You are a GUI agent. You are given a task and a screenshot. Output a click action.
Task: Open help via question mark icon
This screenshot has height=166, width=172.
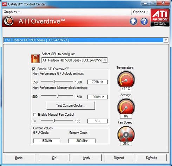(x=144, y=21)
